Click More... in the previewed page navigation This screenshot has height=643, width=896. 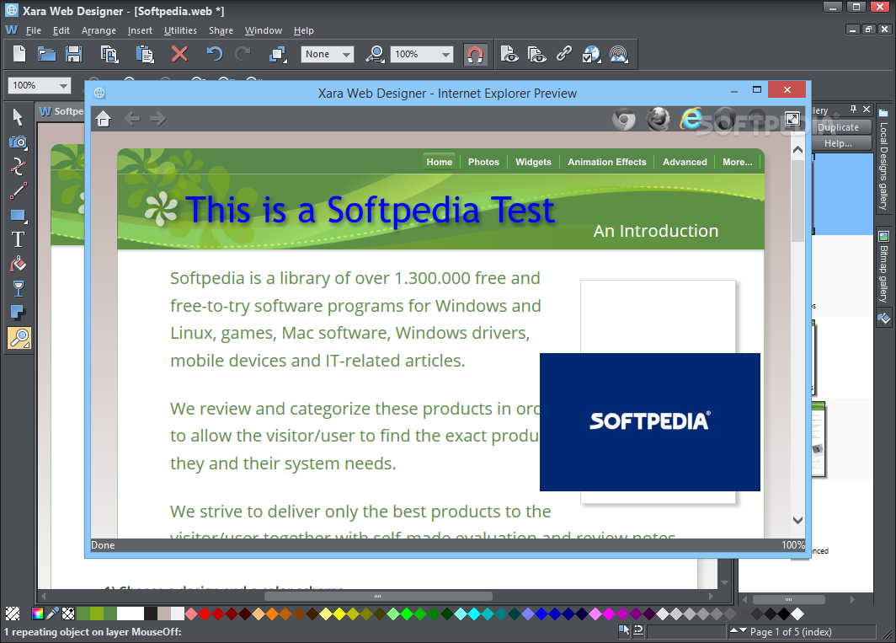[737, 162]
